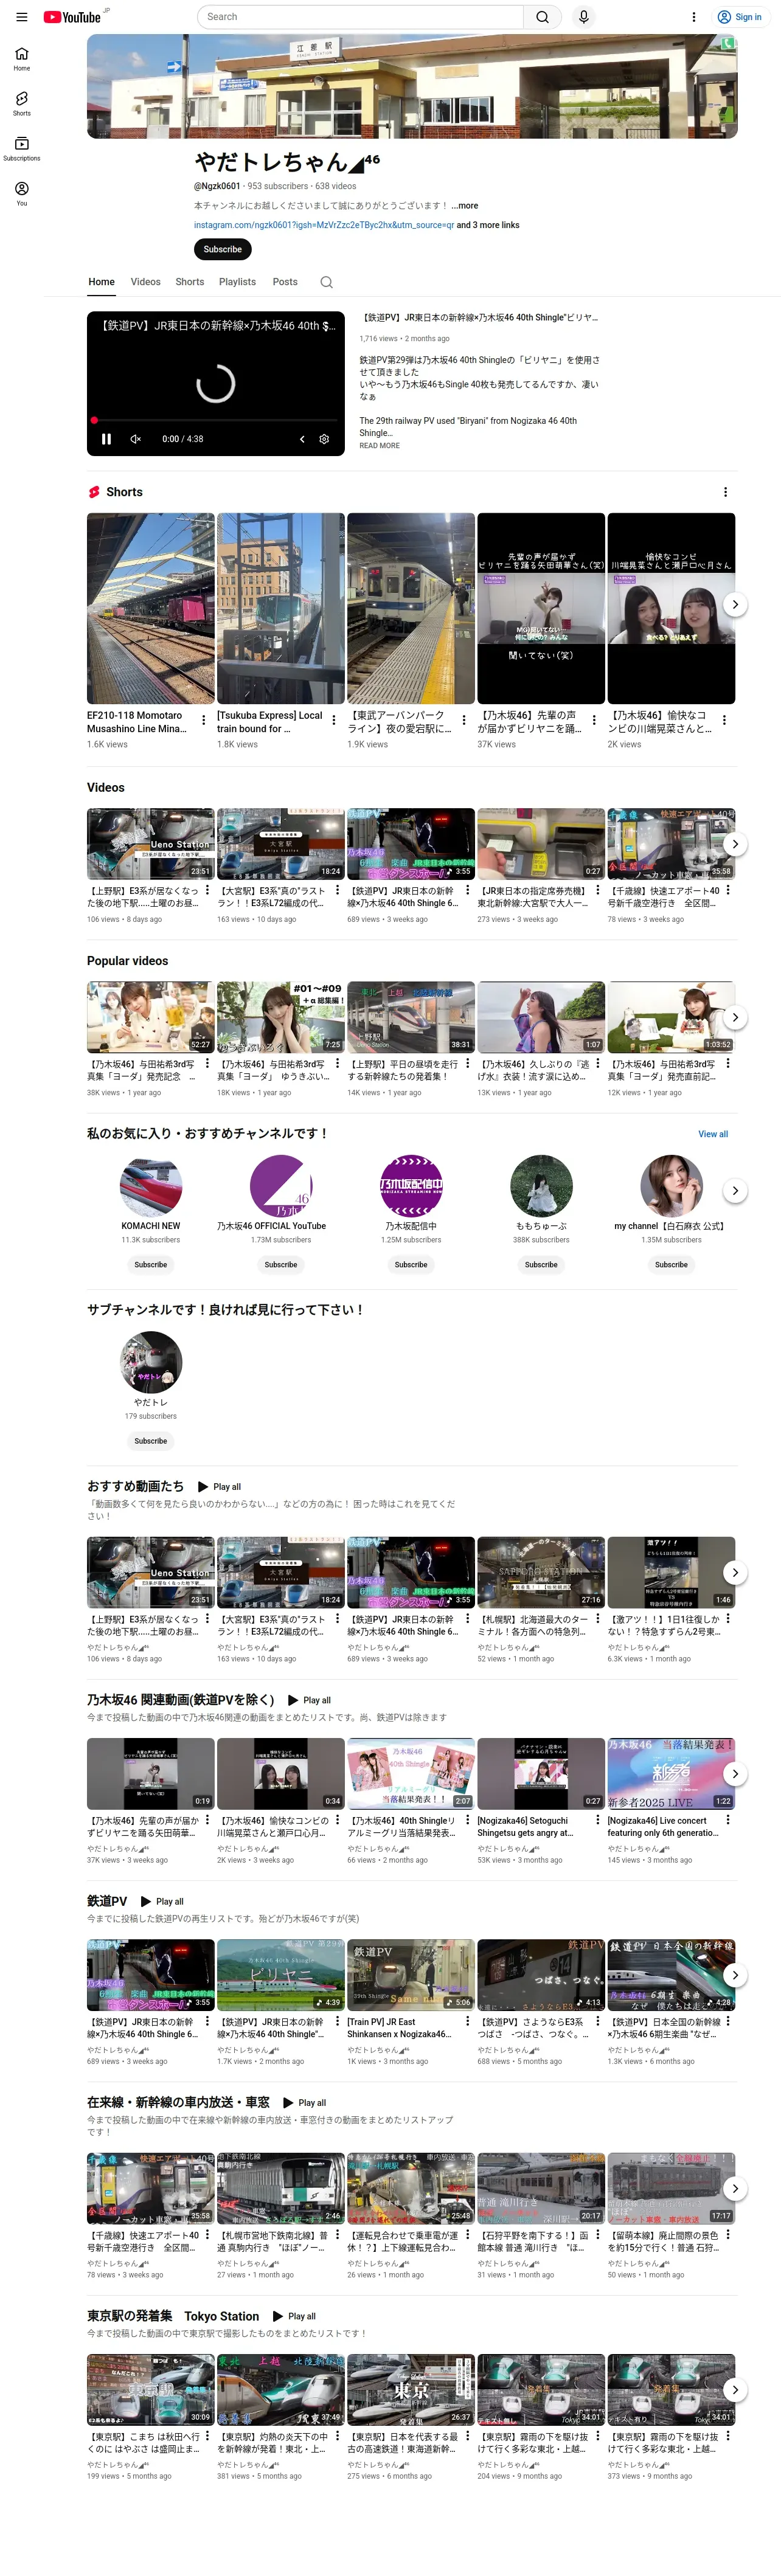
Task: Open options for EF210-118 Momotaro short
Action: click(204, 720)
